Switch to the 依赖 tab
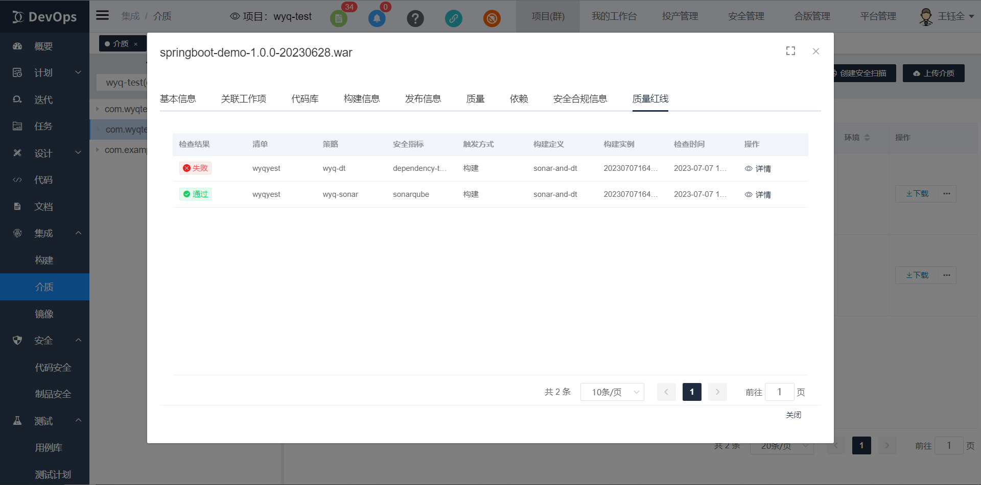The width and height of the screenshot is (981, 485). [519, 98]
